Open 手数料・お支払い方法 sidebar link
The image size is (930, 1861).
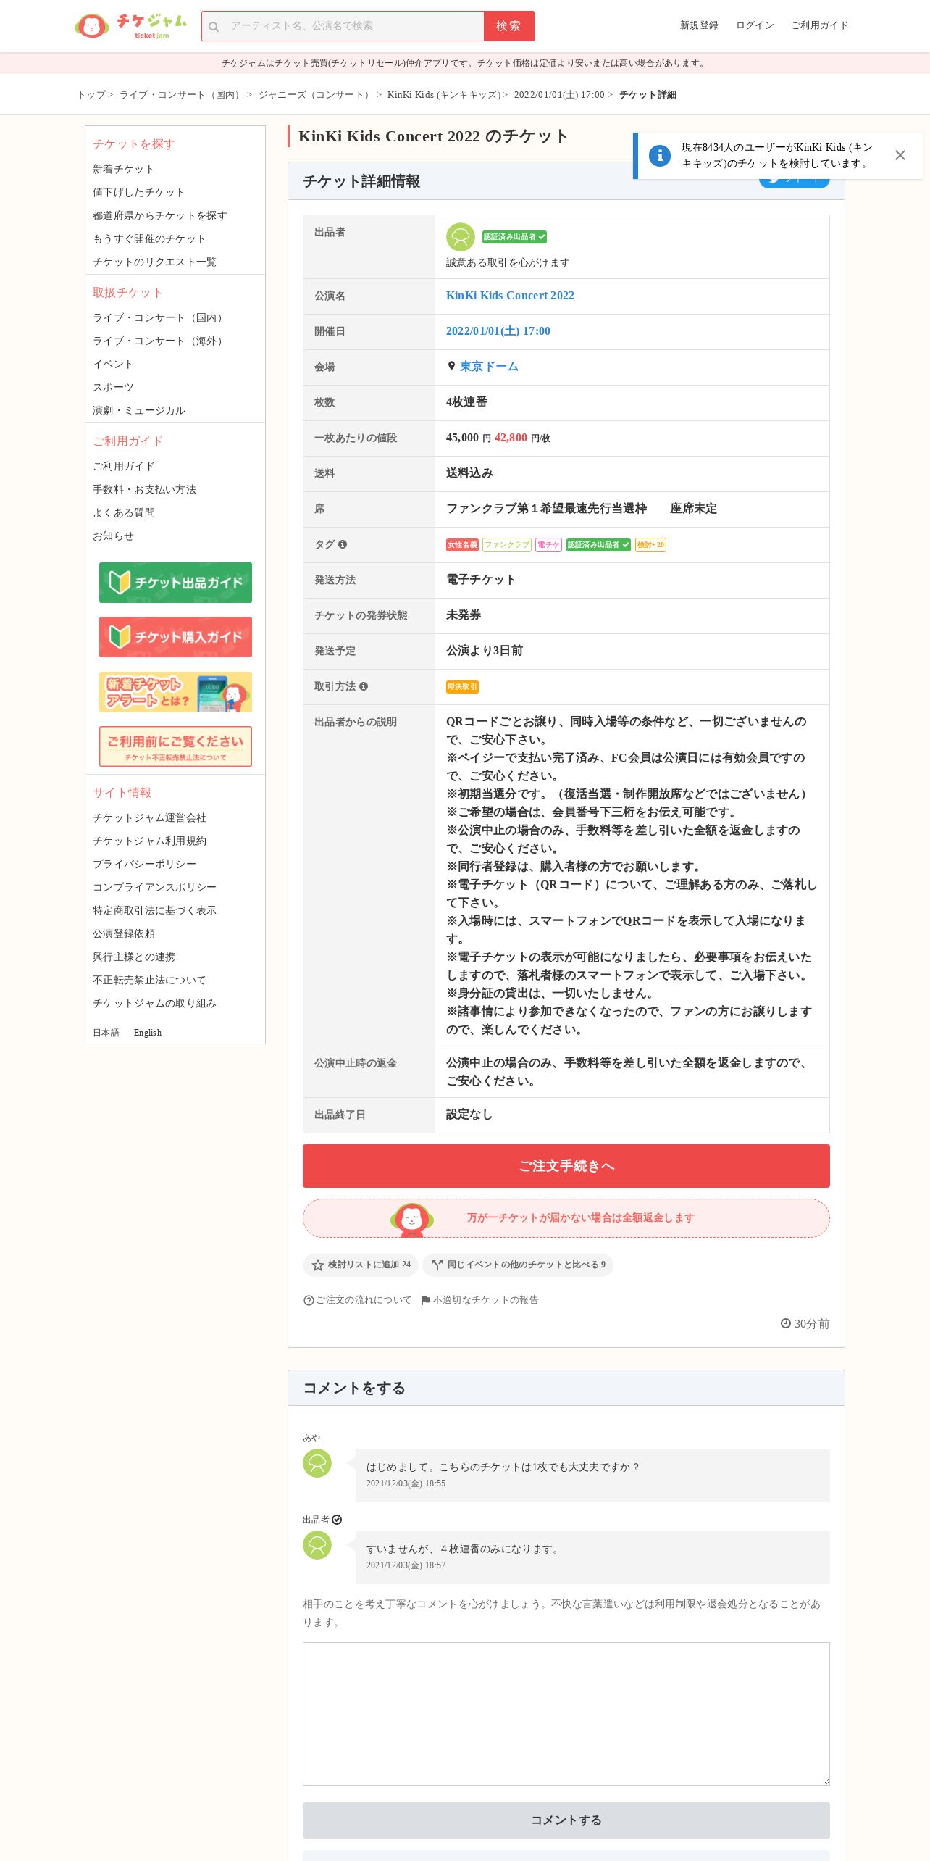144,490
